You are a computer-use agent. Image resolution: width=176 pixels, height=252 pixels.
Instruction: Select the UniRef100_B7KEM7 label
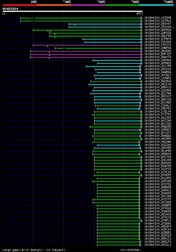click(x=158, y=175)
